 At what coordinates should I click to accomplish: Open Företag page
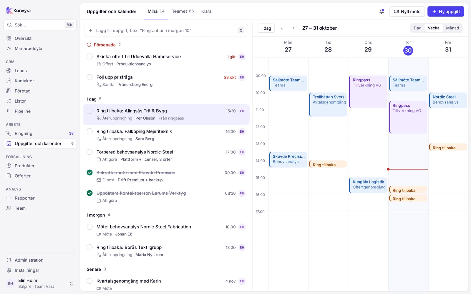[x=40, y=91]
